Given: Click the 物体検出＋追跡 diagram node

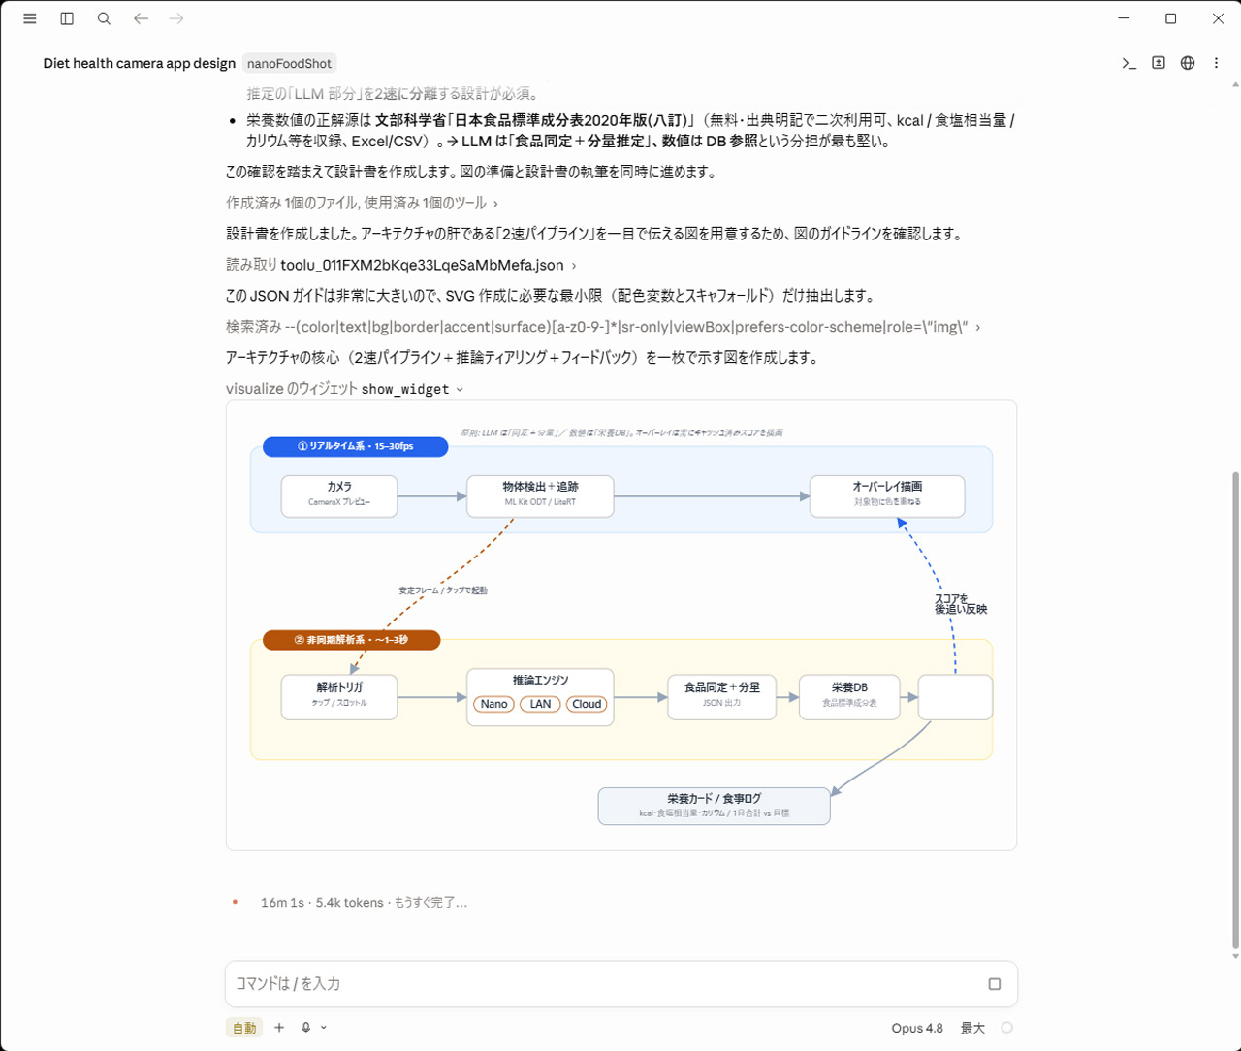Looking at the screenshot, I should 540,495.
